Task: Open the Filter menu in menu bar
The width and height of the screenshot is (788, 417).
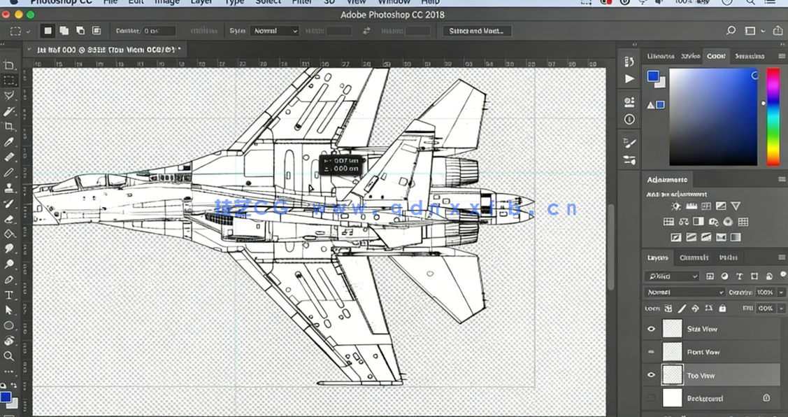Action: pyautogui.click(x=302, y=2)
